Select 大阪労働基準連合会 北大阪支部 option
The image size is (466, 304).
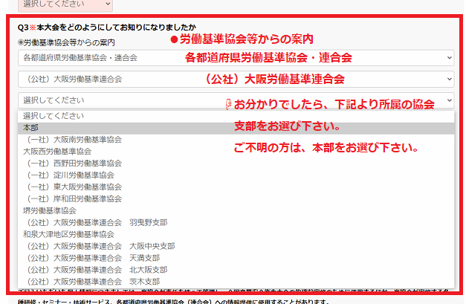click(236, 270)
